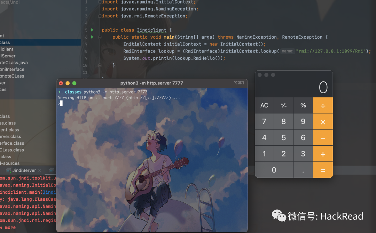Screen dimensions: 376x233
Task: Click the decimal point key in Calculator
Action: pyautogui.click(x=303, y=170)
